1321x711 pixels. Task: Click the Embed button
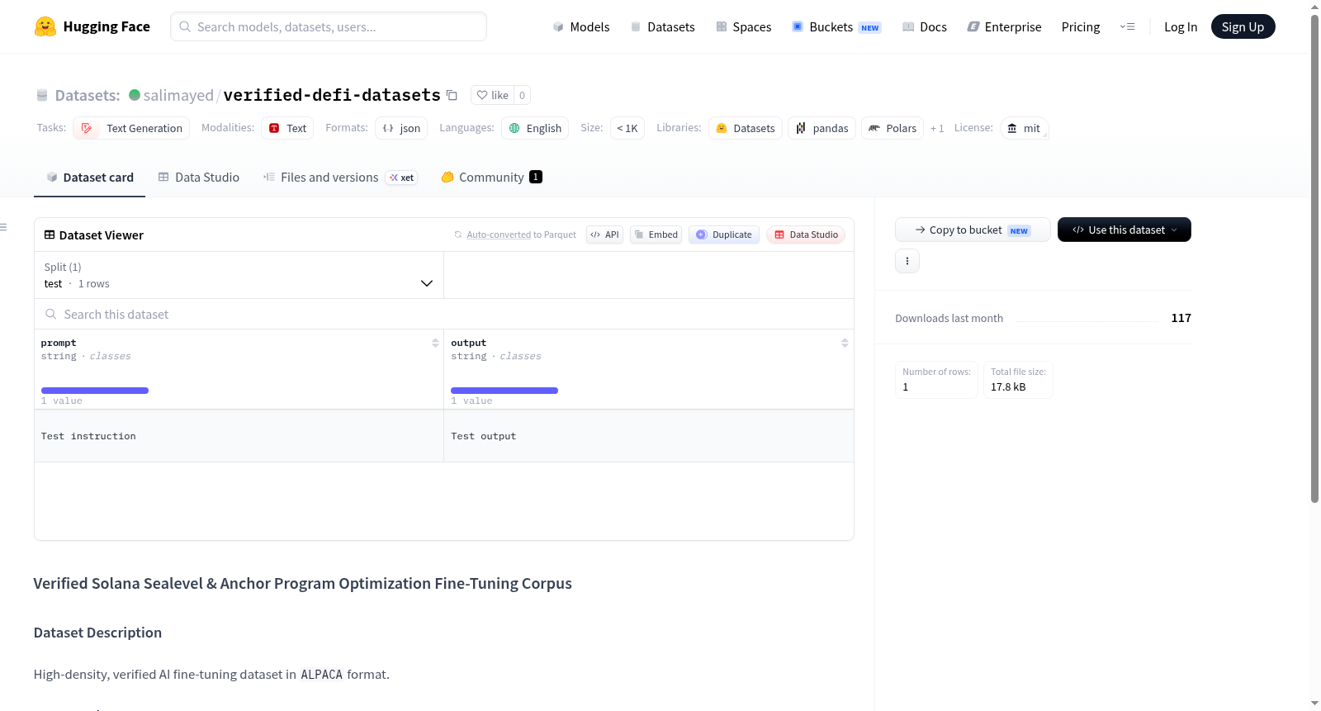656,235
